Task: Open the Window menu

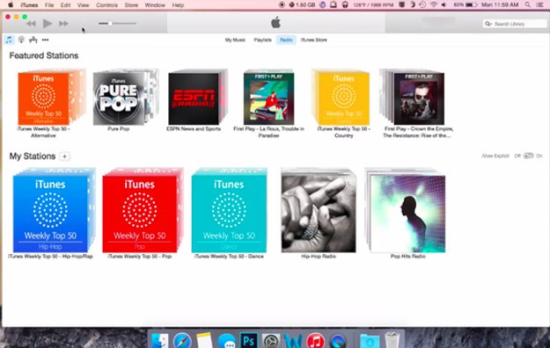Action: coord(155,5)
